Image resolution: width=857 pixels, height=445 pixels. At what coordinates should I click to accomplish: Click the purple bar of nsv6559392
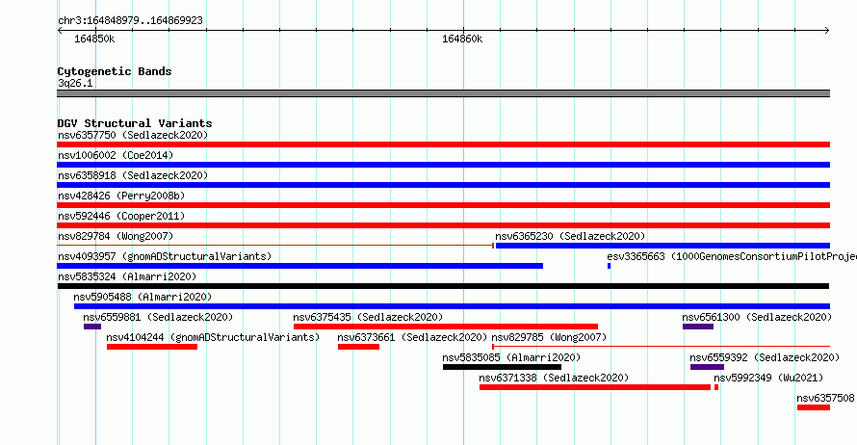707,367
